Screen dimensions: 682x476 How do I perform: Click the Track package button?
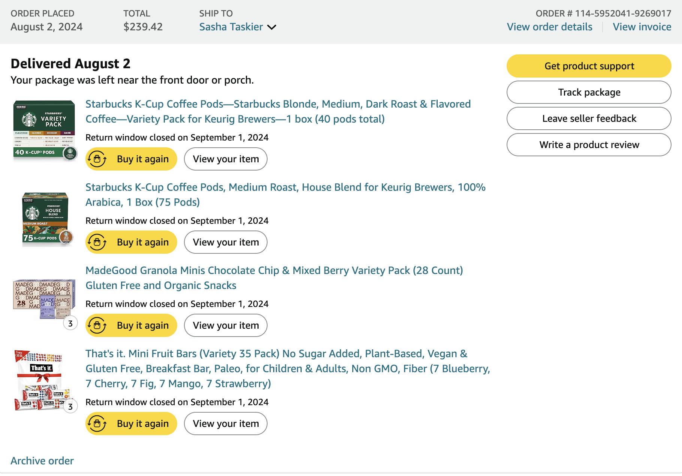tap(588, 92)
